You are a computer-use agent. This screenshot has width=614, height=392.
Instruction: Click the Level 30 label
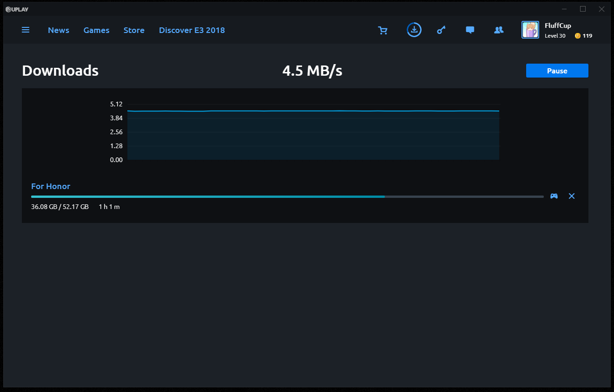click(555, 36)
